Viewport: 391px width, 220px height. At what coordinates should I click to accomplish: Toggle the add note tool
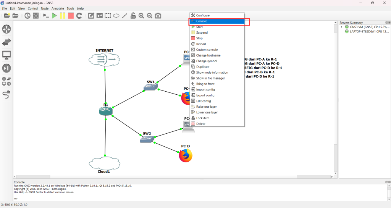coord(91,16)
